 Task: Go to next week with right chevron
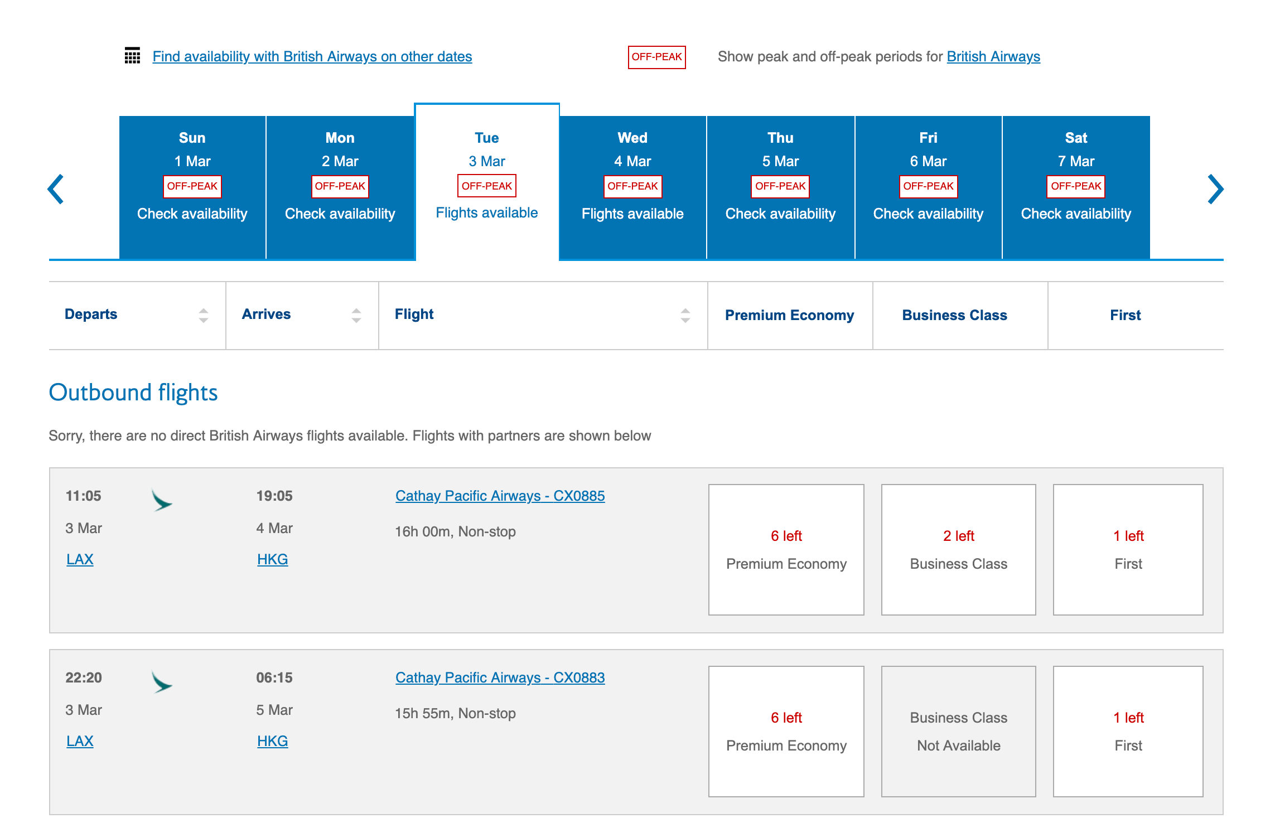[x=1215, y=189]
